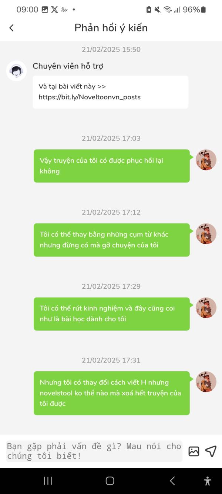Open the accessibility shortcut icon

(208, 481)
